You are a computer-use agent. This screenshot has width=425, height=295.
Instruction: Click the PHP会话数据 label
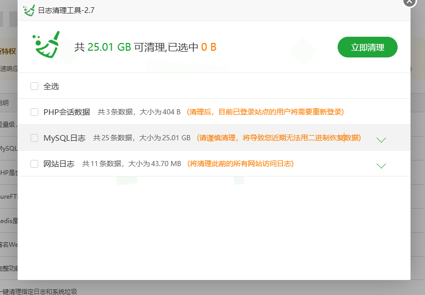click(x=67, y=112)
